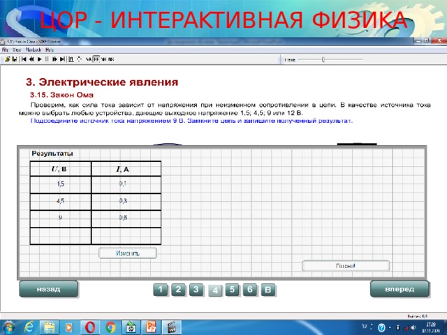Click the U, В column header
This screenshot has width=447, height=335.
point(61,169)
